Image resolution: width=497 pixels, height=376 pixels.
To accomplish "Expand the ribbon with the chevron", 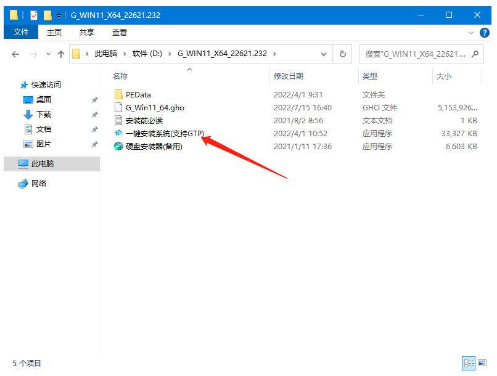I will [471, 33].
